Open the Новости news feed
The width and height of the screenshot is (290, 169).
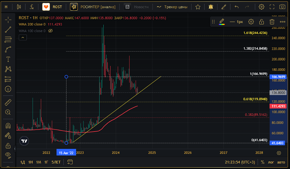tap(136, 7)
